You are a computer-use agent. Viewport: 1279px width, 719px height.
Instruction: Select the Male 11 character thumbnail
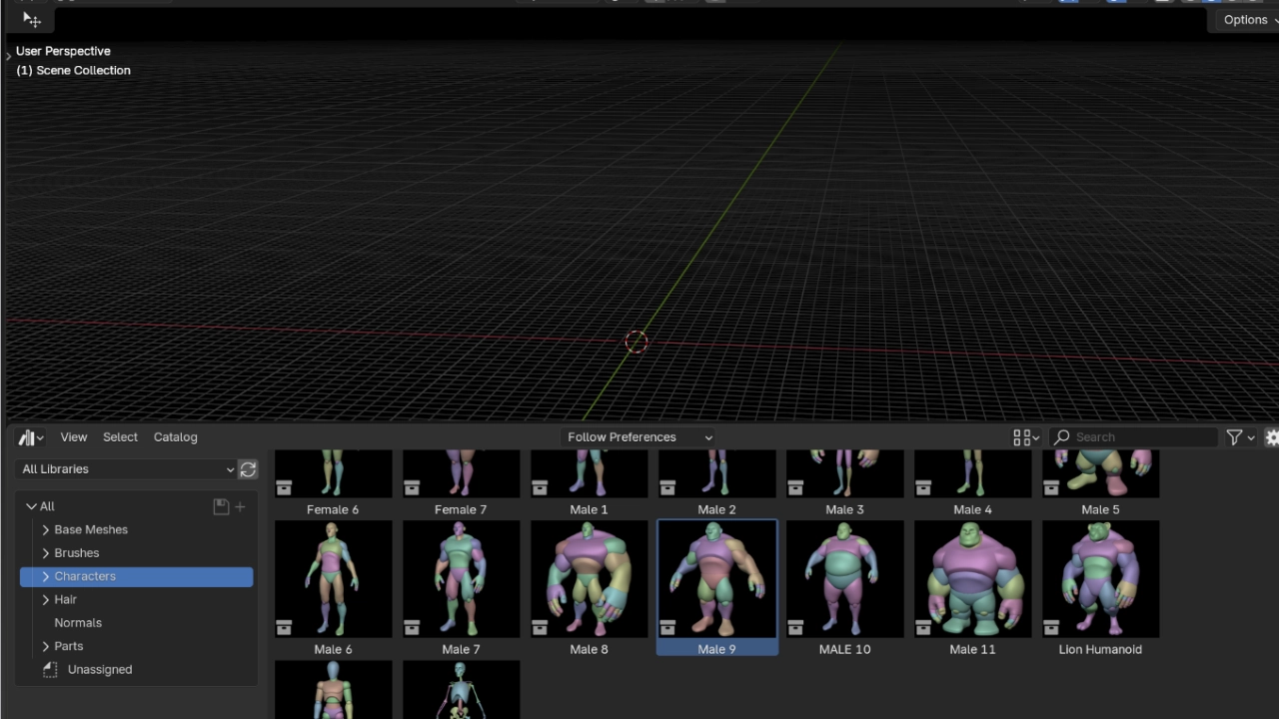(x=972, y=579)
